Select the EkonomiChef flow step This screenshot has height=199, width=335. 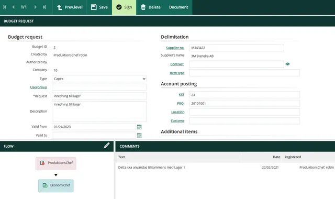coord(56,186)
